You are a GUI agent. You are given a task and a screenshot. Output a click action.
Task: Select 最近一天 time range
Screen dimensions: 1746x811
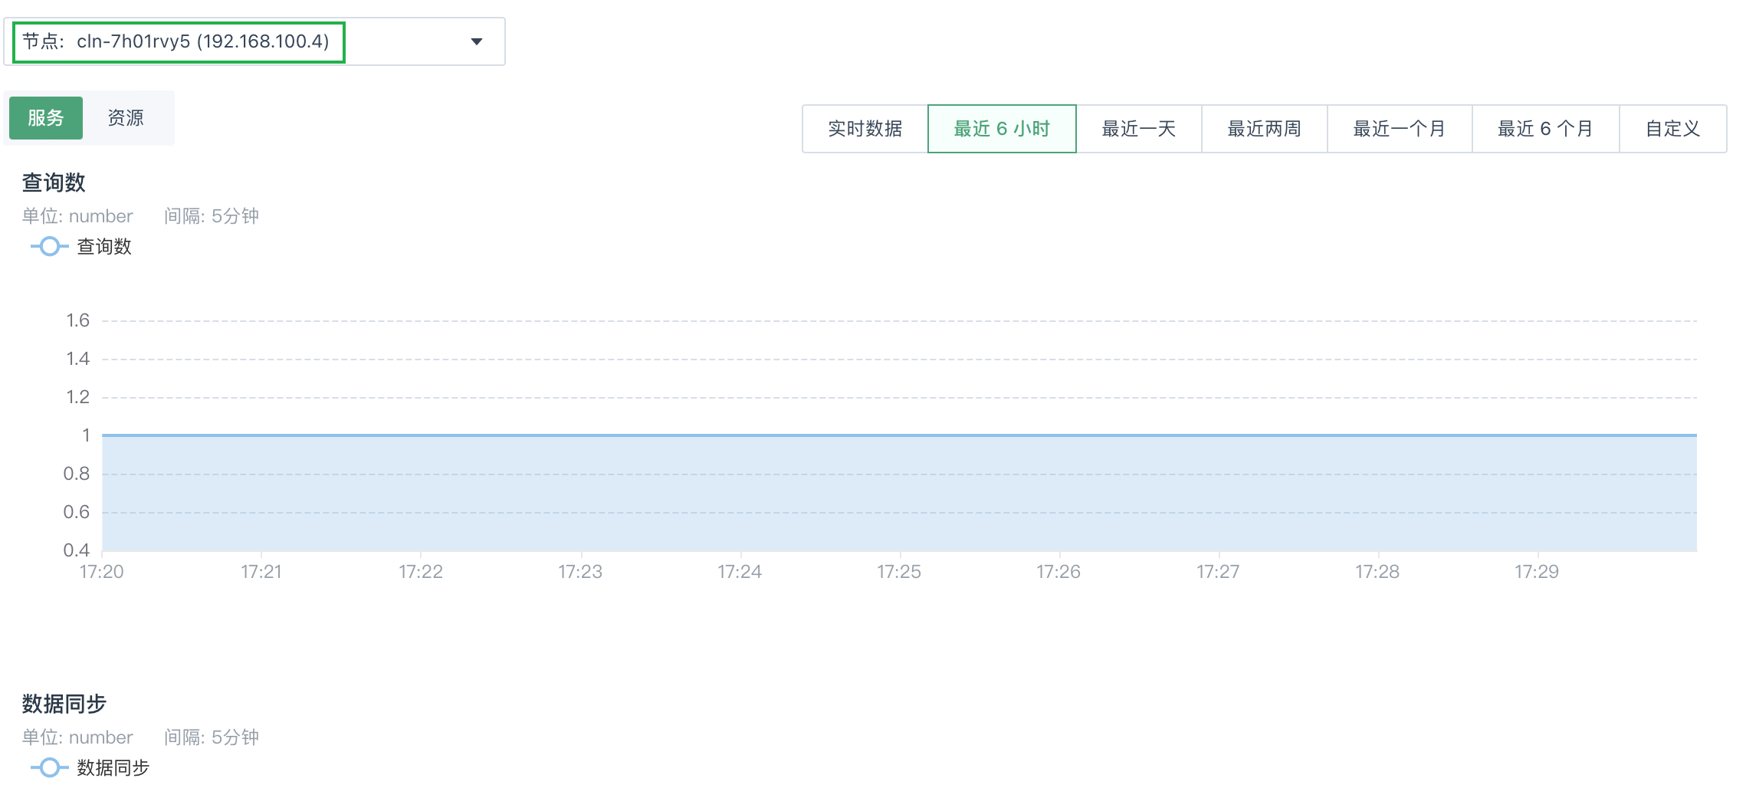1139,128
